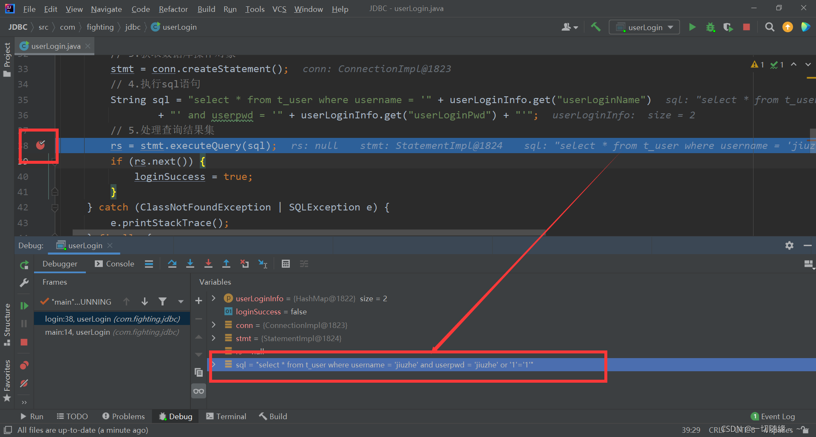Click Drop Frame icon
This screenshot has width=816, height=437.
coord(244,264)
